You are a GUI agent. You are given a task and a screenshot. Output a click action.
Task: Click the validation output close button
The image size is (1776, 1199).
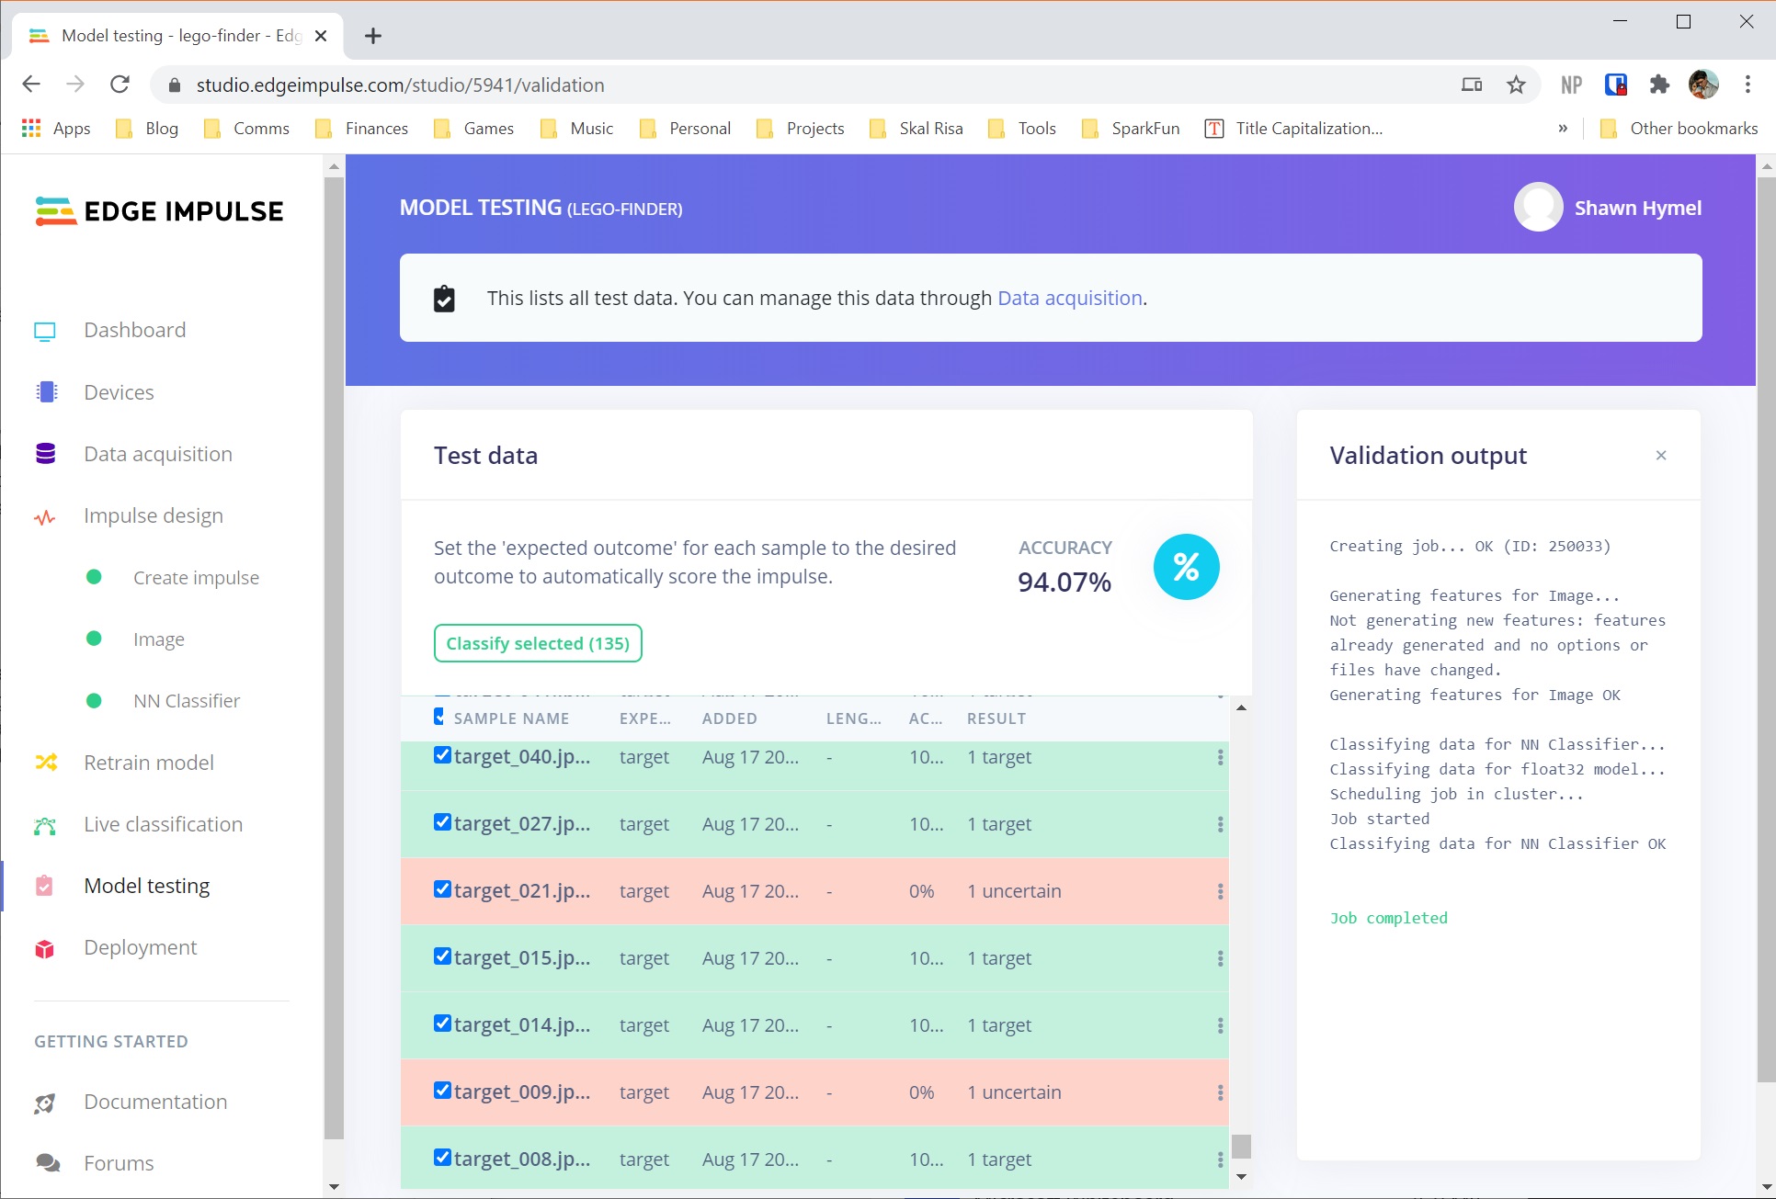[x=1661, y=455]
